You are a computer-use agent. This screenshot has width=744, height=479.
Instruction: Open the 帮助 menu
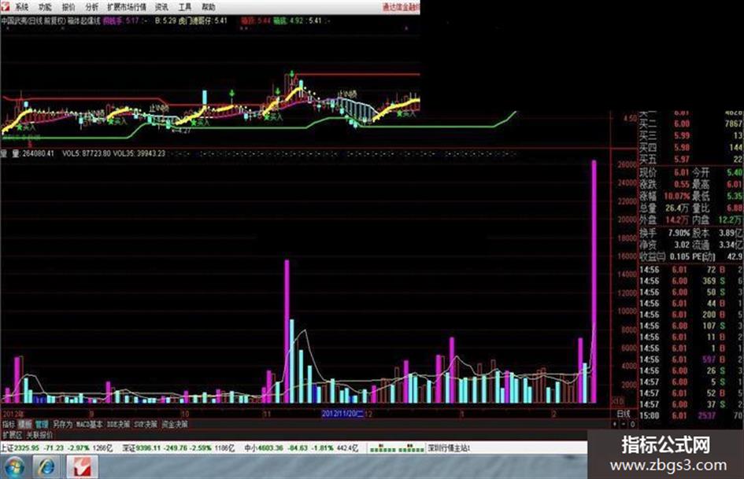click(x=209, y=7)
